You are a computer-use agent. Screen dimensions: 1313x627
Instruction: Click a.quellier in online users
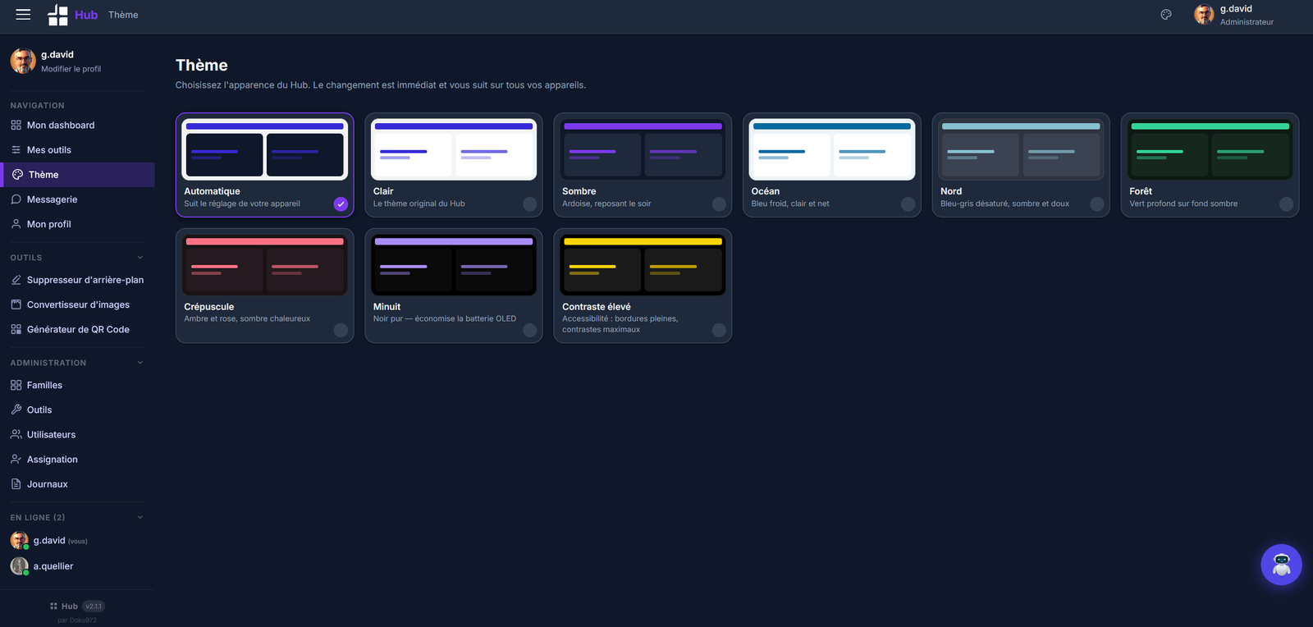point(53,566)
